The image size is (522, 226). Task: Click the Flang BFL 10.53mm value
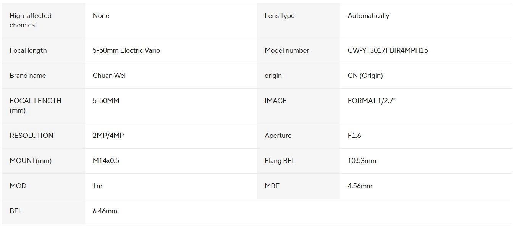362,161
